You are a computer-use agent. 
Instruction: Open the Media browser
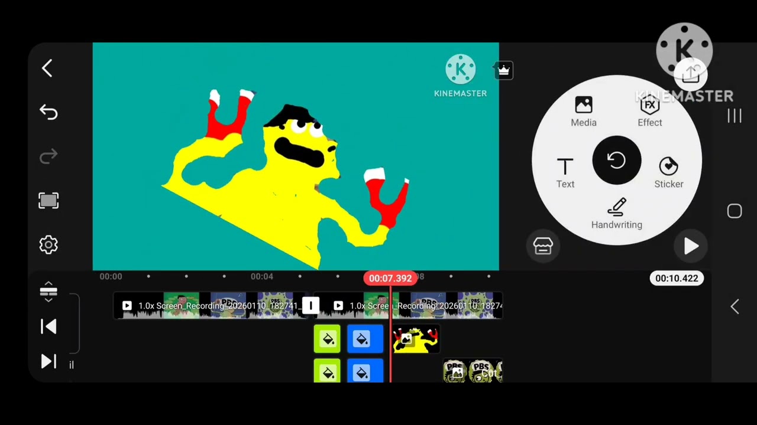pos(584,112)
